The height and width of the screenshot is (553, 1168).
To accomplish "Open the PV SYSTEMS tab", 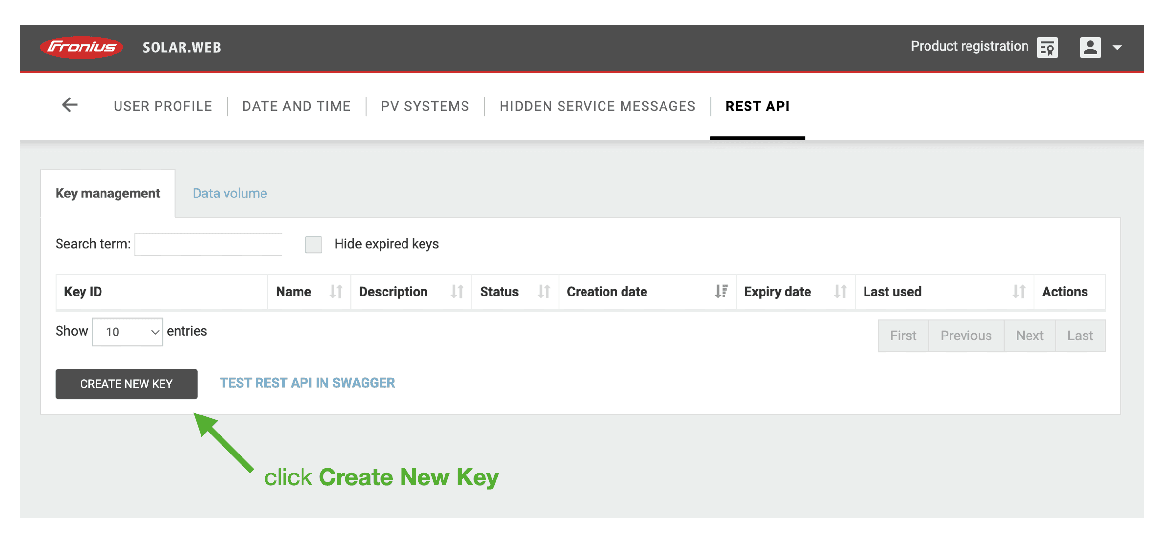I will (x=424, y=106).
